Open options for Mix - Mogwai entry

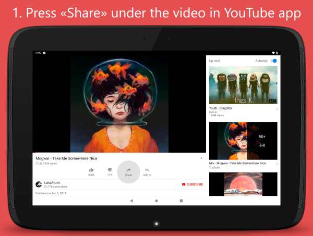click(277, 164)
